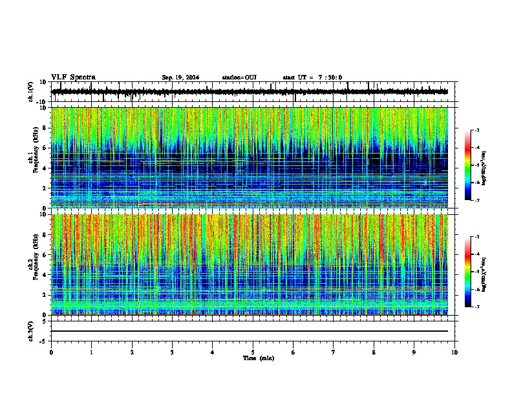Click the time axis tick label "10"

[454, 352]
